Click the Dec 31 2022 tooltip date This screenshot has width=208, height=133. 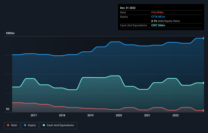[128, 8]
